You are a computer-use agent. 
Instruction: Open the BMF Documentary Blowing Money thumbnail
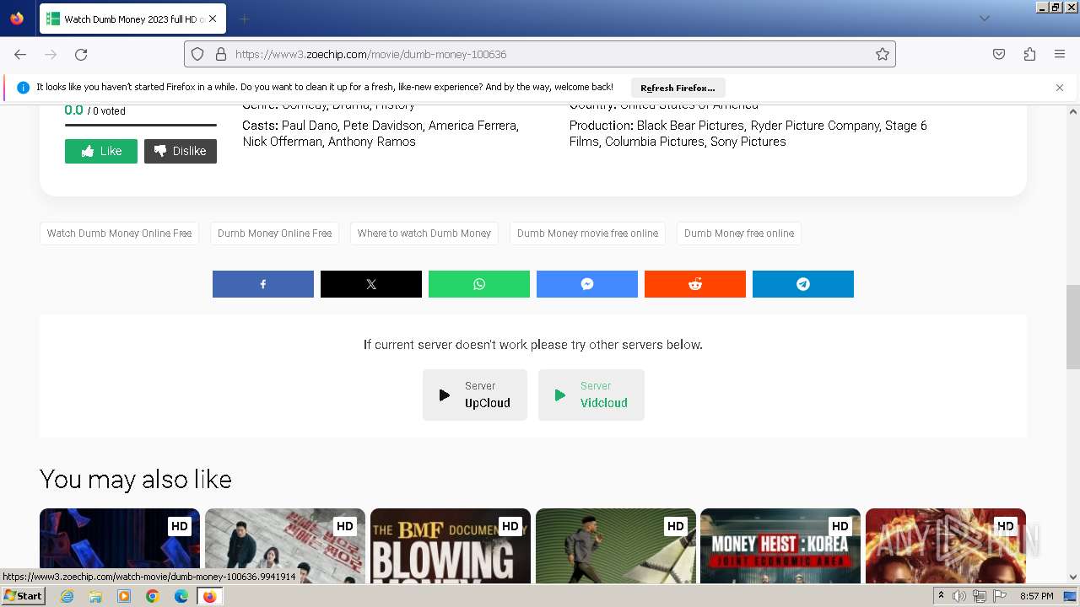[451, 545]
